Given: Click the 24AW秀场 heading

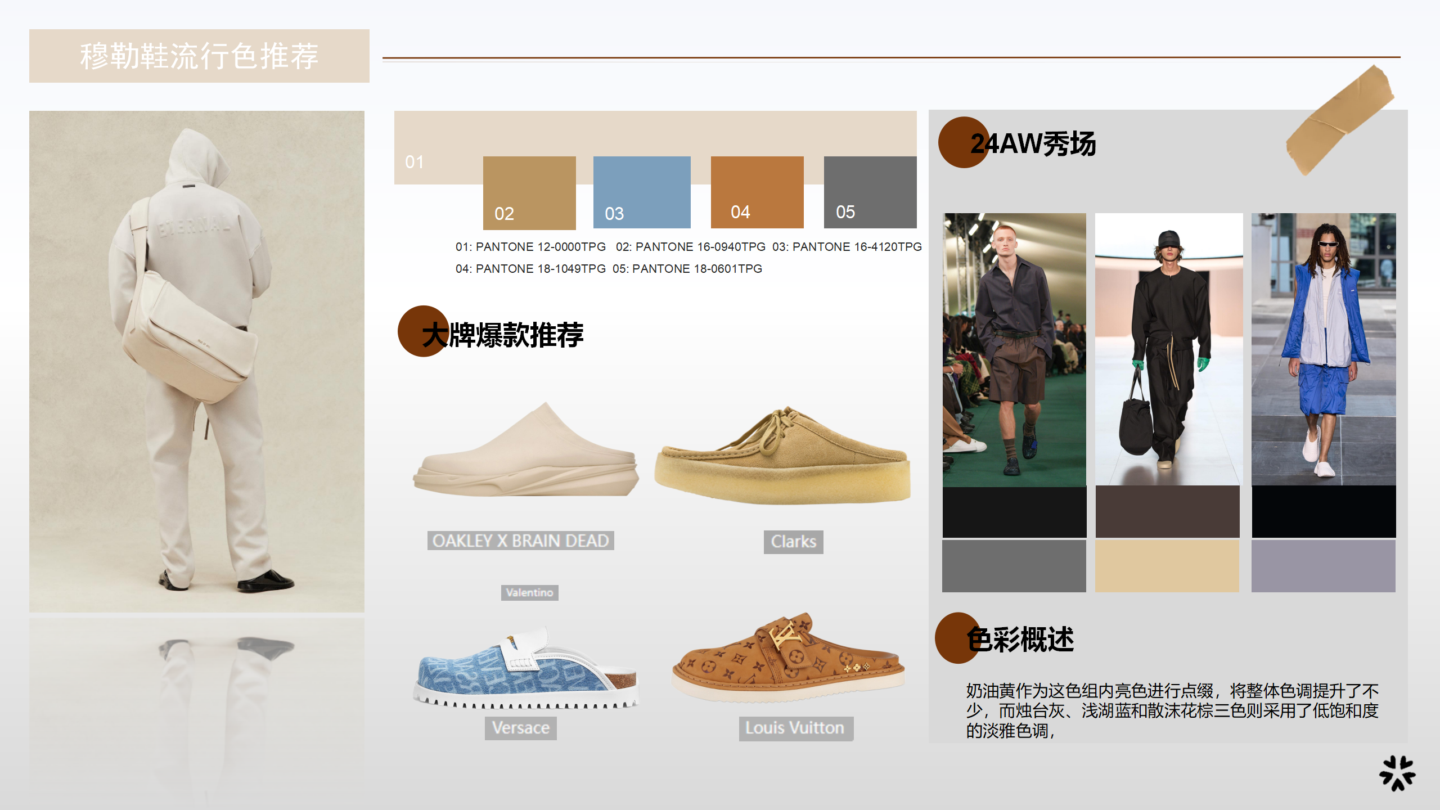Looking at the screenshot, I should tap(1033, 144).
